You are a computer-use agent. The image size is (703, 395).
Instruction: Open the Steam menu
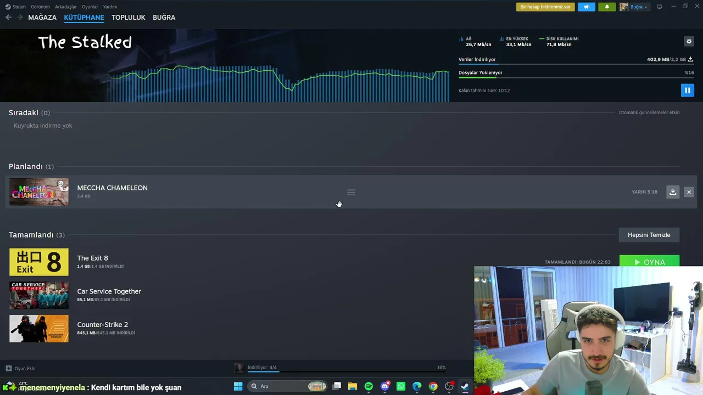19,7
